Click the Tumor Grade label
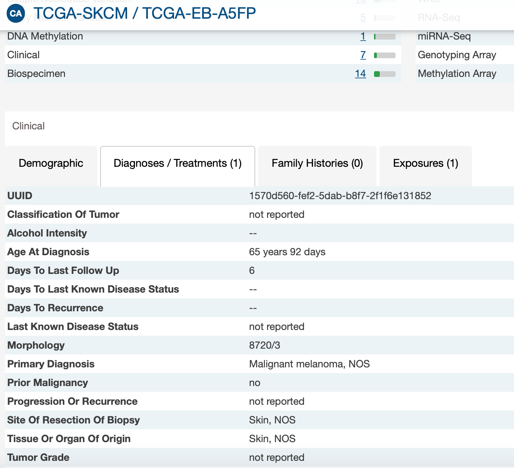Viewport: 514px width, 468px height. pyautogui.click(x=38, y=458)
